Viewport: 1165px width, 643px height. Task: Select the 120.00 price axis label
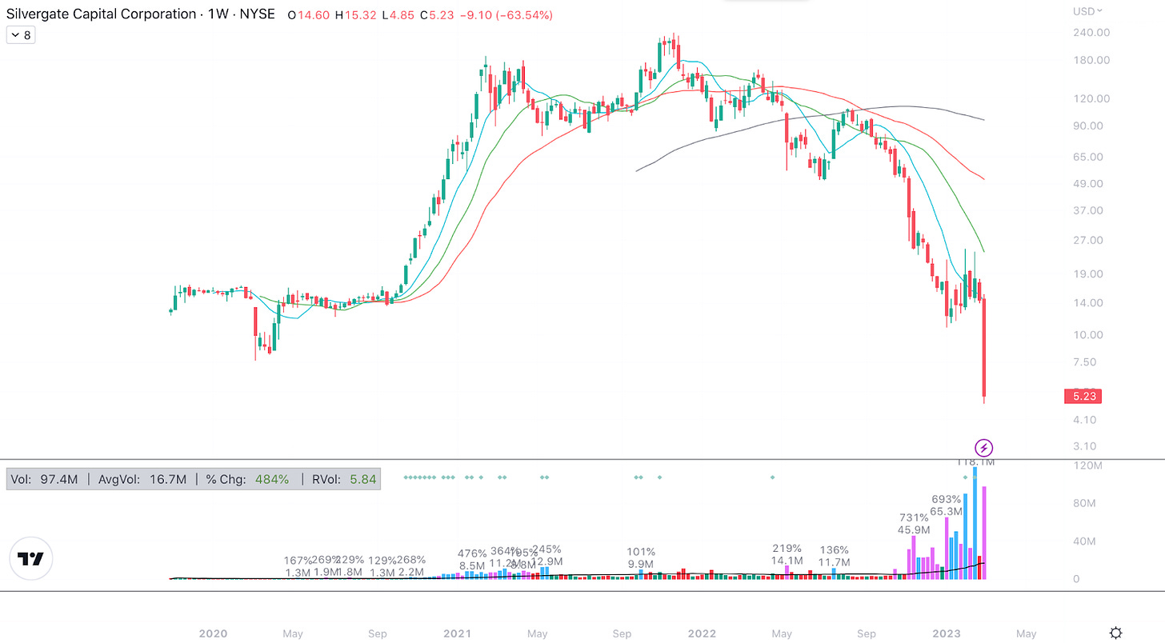[x=1093, y=98]
